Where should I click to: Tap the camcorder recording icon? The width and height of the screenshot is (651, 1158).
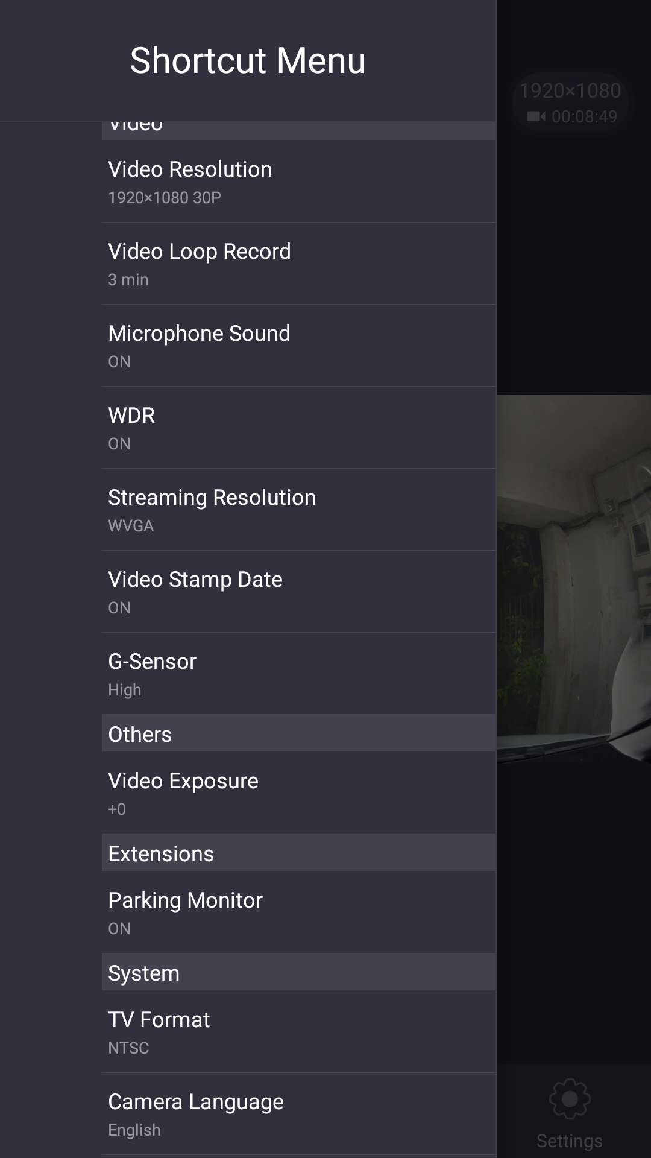pos(536,116)
